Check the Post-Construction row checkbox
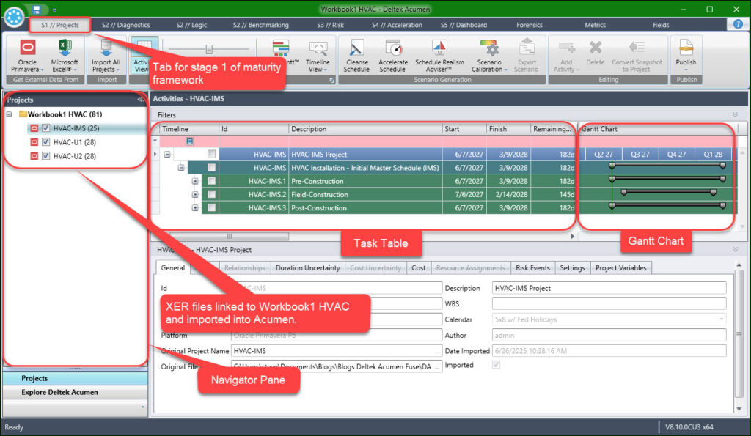The height and width of the screenshot is (436, 751). tap(211, 207)
